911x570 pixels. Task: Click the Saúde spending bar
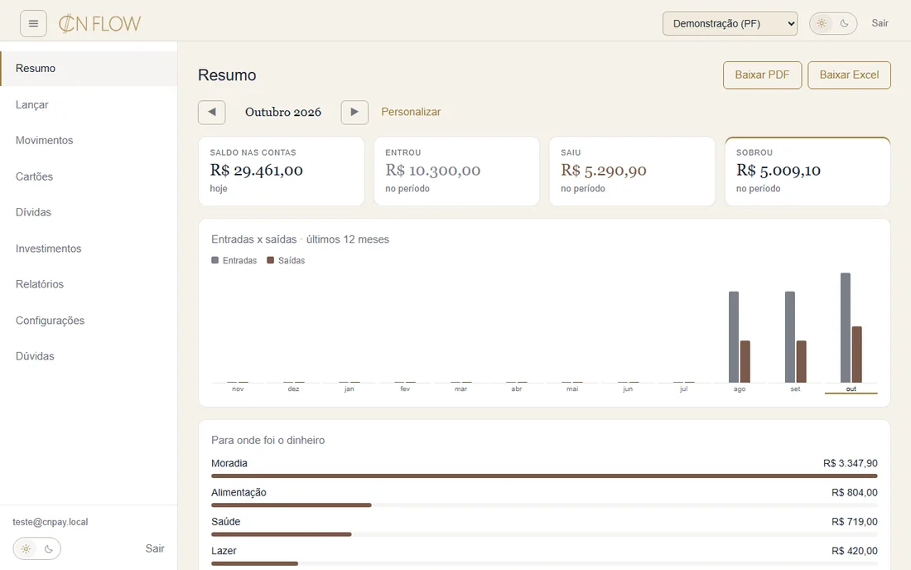coord(282,534)
